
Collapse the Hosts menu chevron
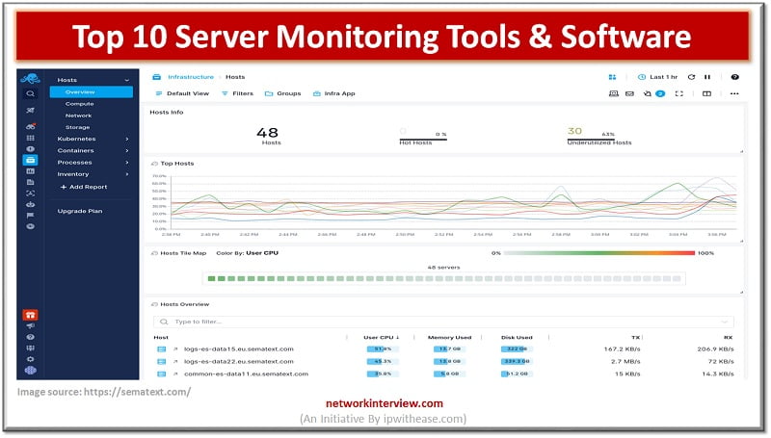127,80
